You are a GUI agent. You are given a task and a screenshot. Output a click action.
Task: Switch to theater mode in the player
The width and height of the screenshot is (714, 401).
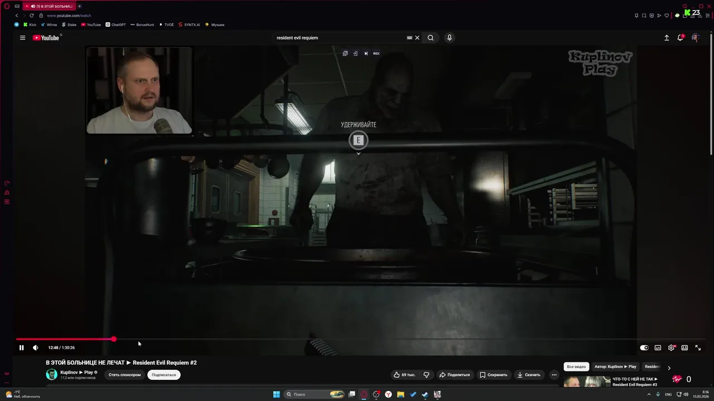click(684, 348)
